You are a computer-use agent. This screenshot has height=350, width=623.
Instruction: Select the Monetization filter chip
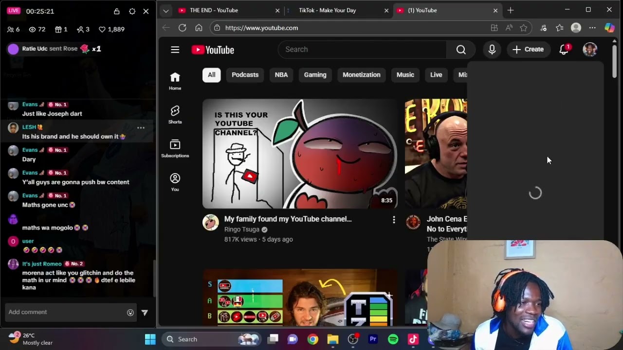(361, 75)
